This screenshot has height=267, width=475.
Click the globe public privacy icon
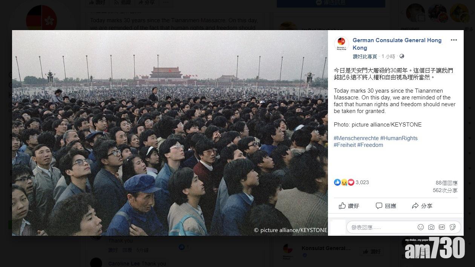401,56
